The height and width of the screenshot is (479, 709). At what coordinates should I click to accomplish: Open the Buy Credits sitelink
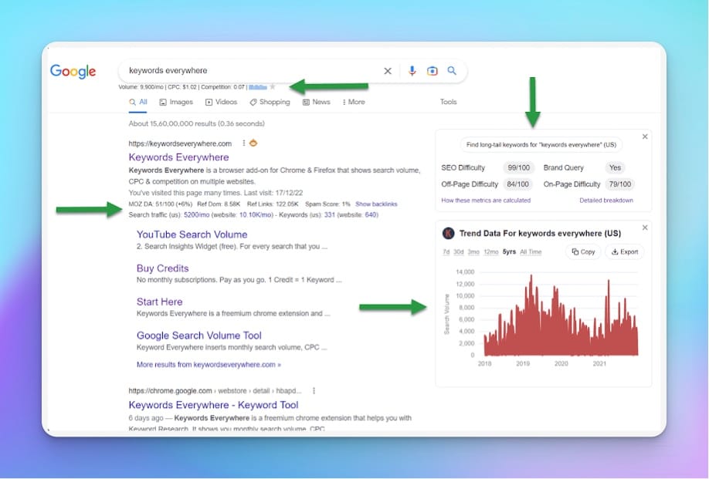pyautogui.click(x=162, y=268)
